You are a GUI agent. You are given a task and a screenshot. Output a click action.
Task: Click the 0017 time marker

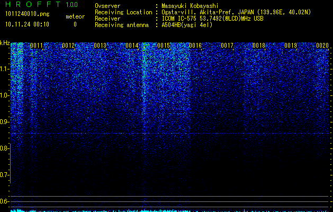click(x=227, y=46)
